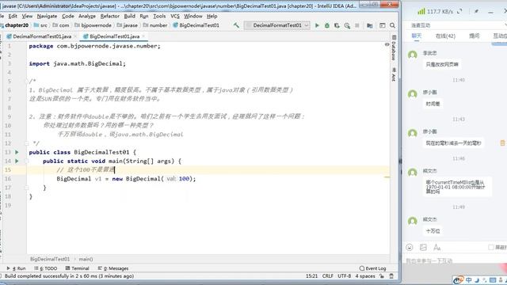Viewport: 507px width, 285px height.
Task: Change the CRLF line separator setting
Action: (x=327, y=276)
